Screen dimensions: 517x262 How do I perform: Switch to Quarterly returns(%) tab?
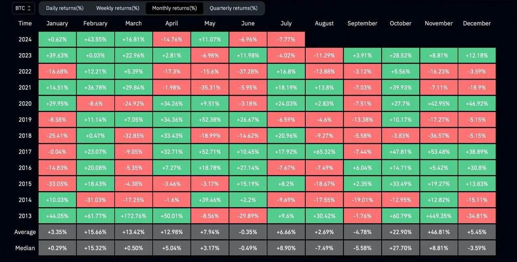[233, 8]
